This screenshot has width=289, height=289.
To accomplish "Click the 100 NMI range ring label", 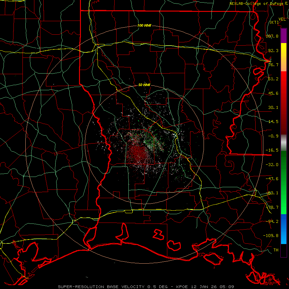I will 144,25.
